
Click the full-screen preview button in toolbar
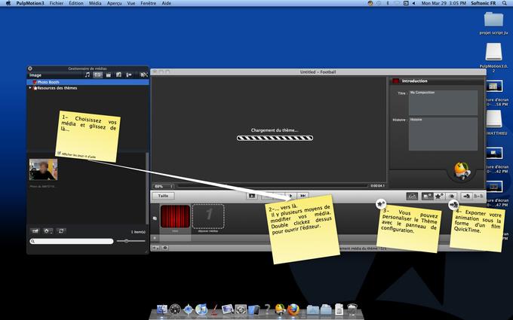coord(251,196)
